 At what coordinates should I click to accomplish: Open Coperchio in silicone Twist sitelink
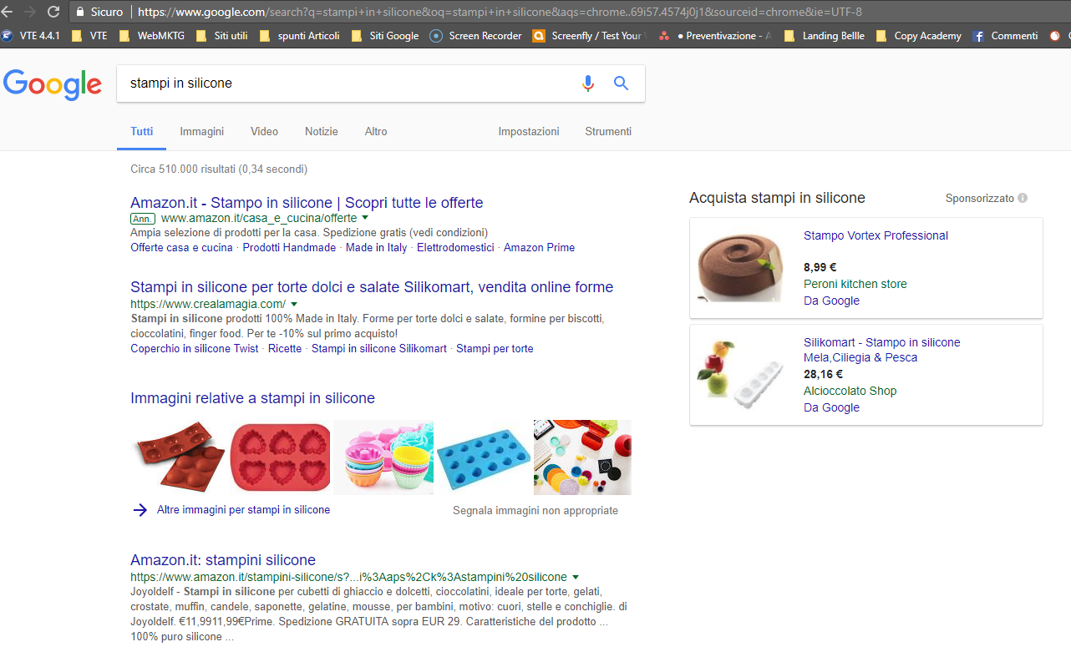click(x=195, y=349)
